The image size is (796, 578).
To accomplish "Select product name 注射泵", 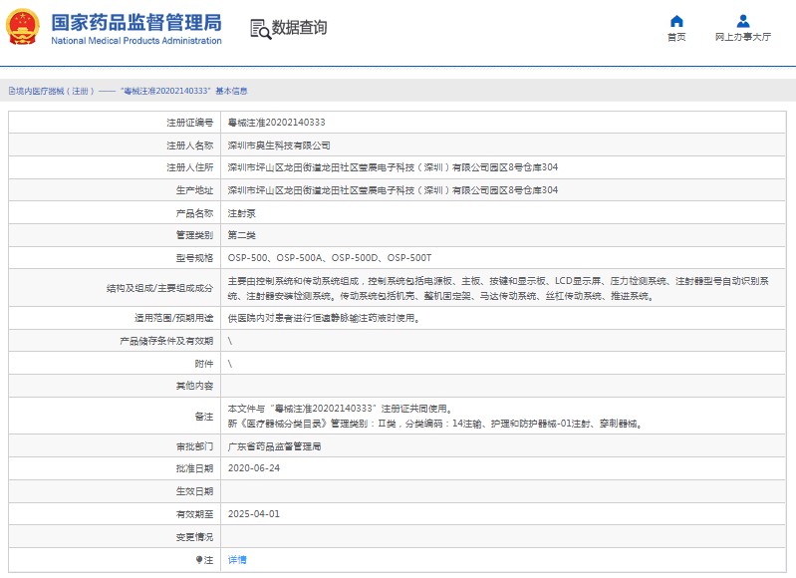I will click(x=242, y=213).
